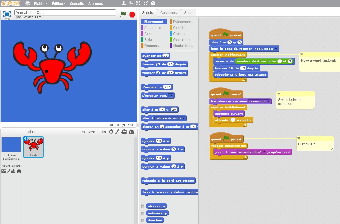Check the direction reporter checkbox
Viewport: 340px width, 224px height.
pyautogui.click(x=143, y=220)
